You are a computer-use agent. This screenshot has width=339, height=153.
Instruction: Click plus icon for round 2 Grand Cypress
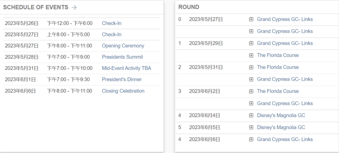[x=251, y=79]
